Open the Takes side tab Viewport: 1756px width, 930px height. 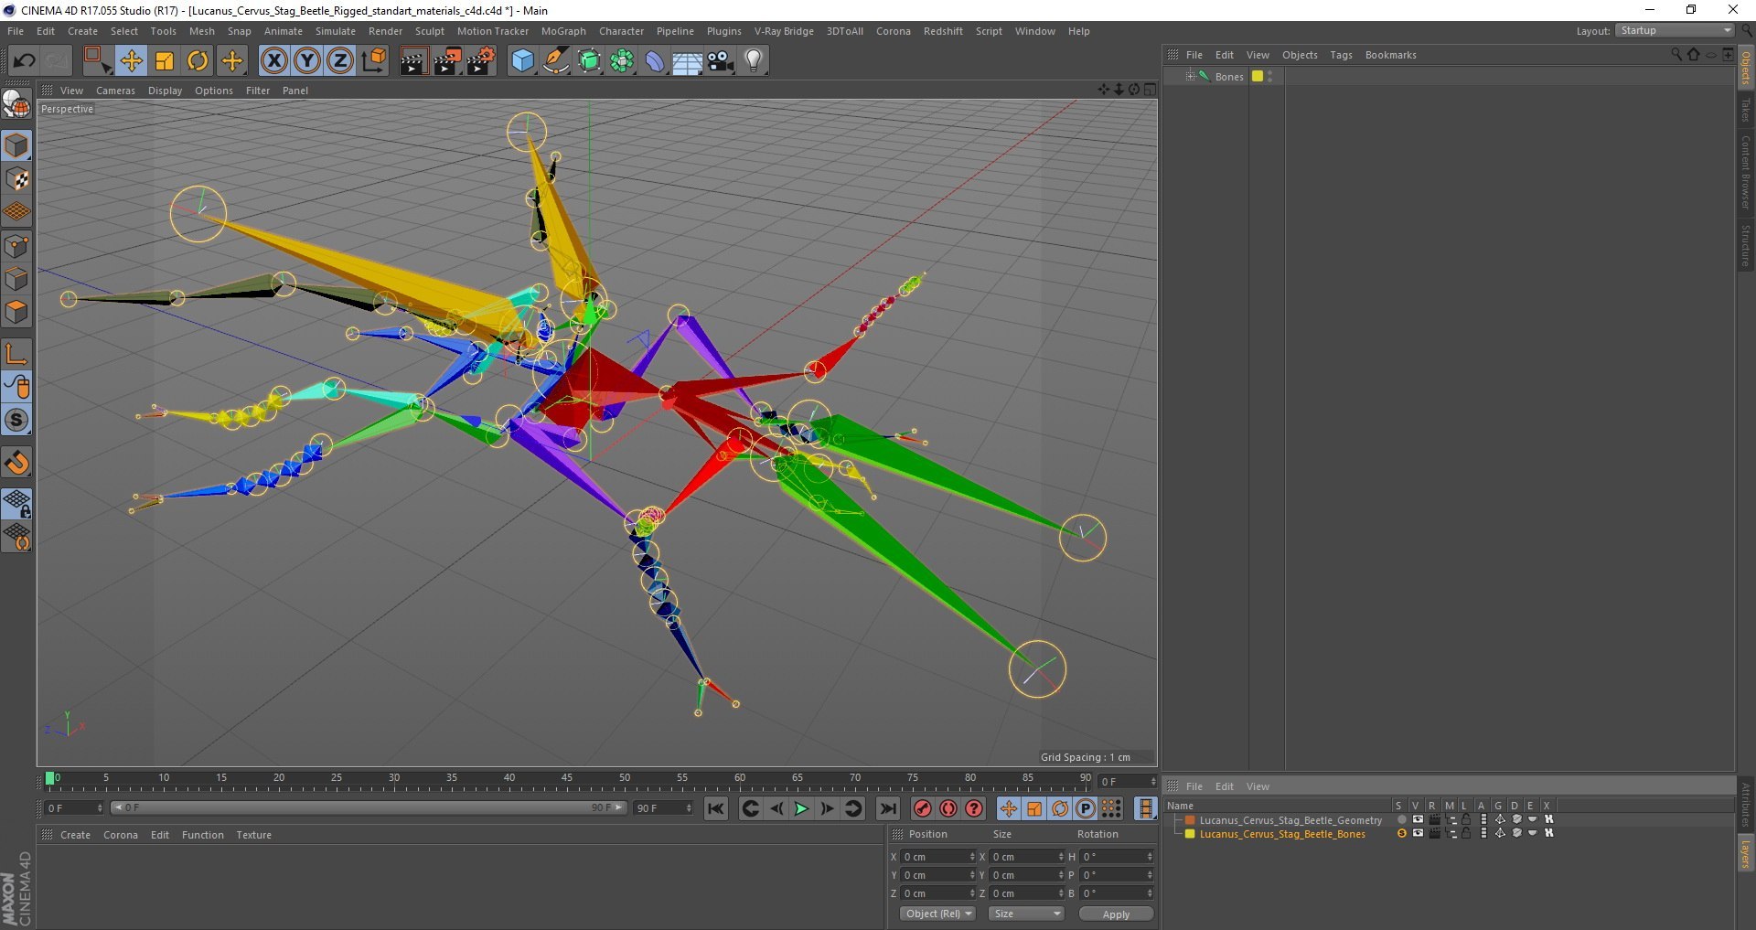coord(1745,110)
